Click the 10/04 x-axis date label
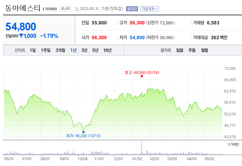The height and width of the screenshot is (166, 242). pos(83,159)
